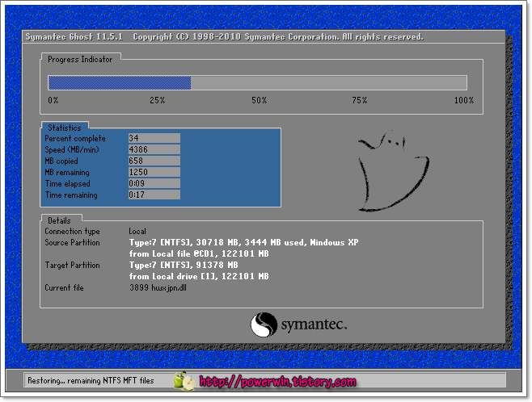Click the 25% progress marker label
Image resolution: width=532 pixels, height=402 pixels.
tap(158, 100)
